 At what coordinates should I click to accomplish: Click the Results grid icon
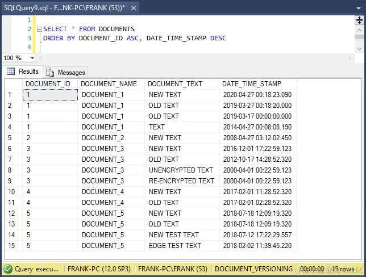click(x=11, y=72)
